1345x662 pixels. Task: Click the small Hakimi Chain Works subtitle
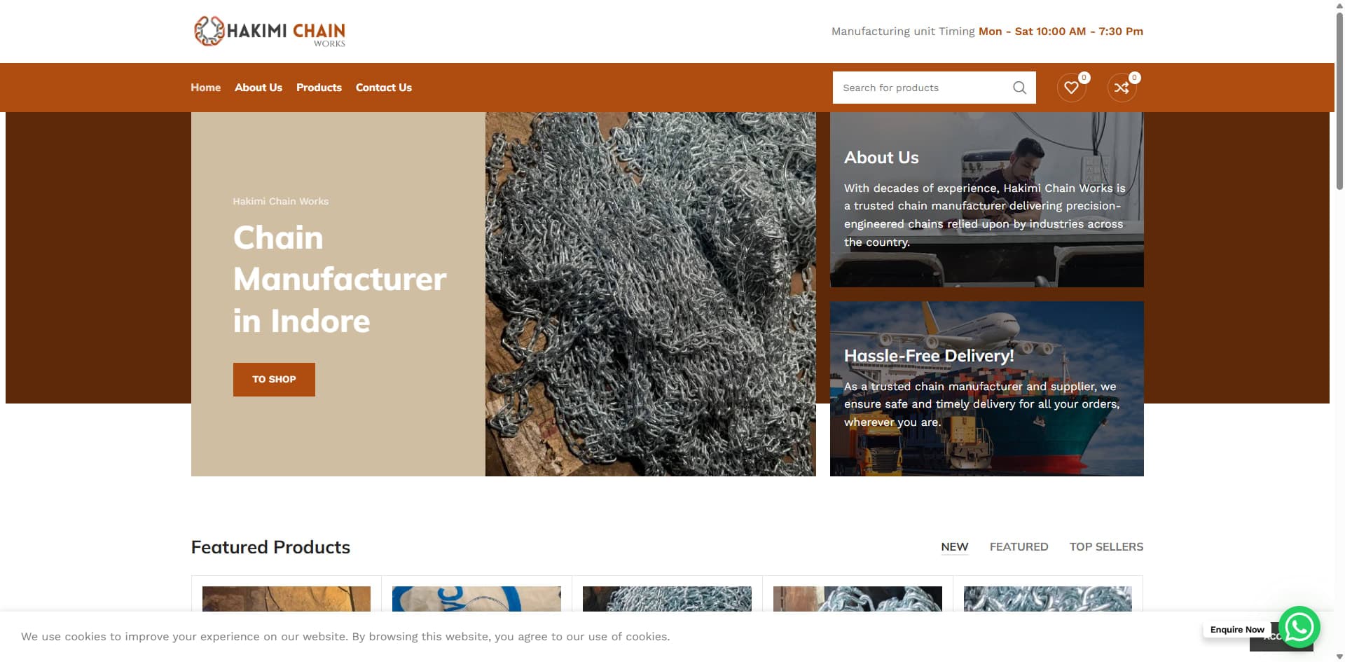click(280, 202)
